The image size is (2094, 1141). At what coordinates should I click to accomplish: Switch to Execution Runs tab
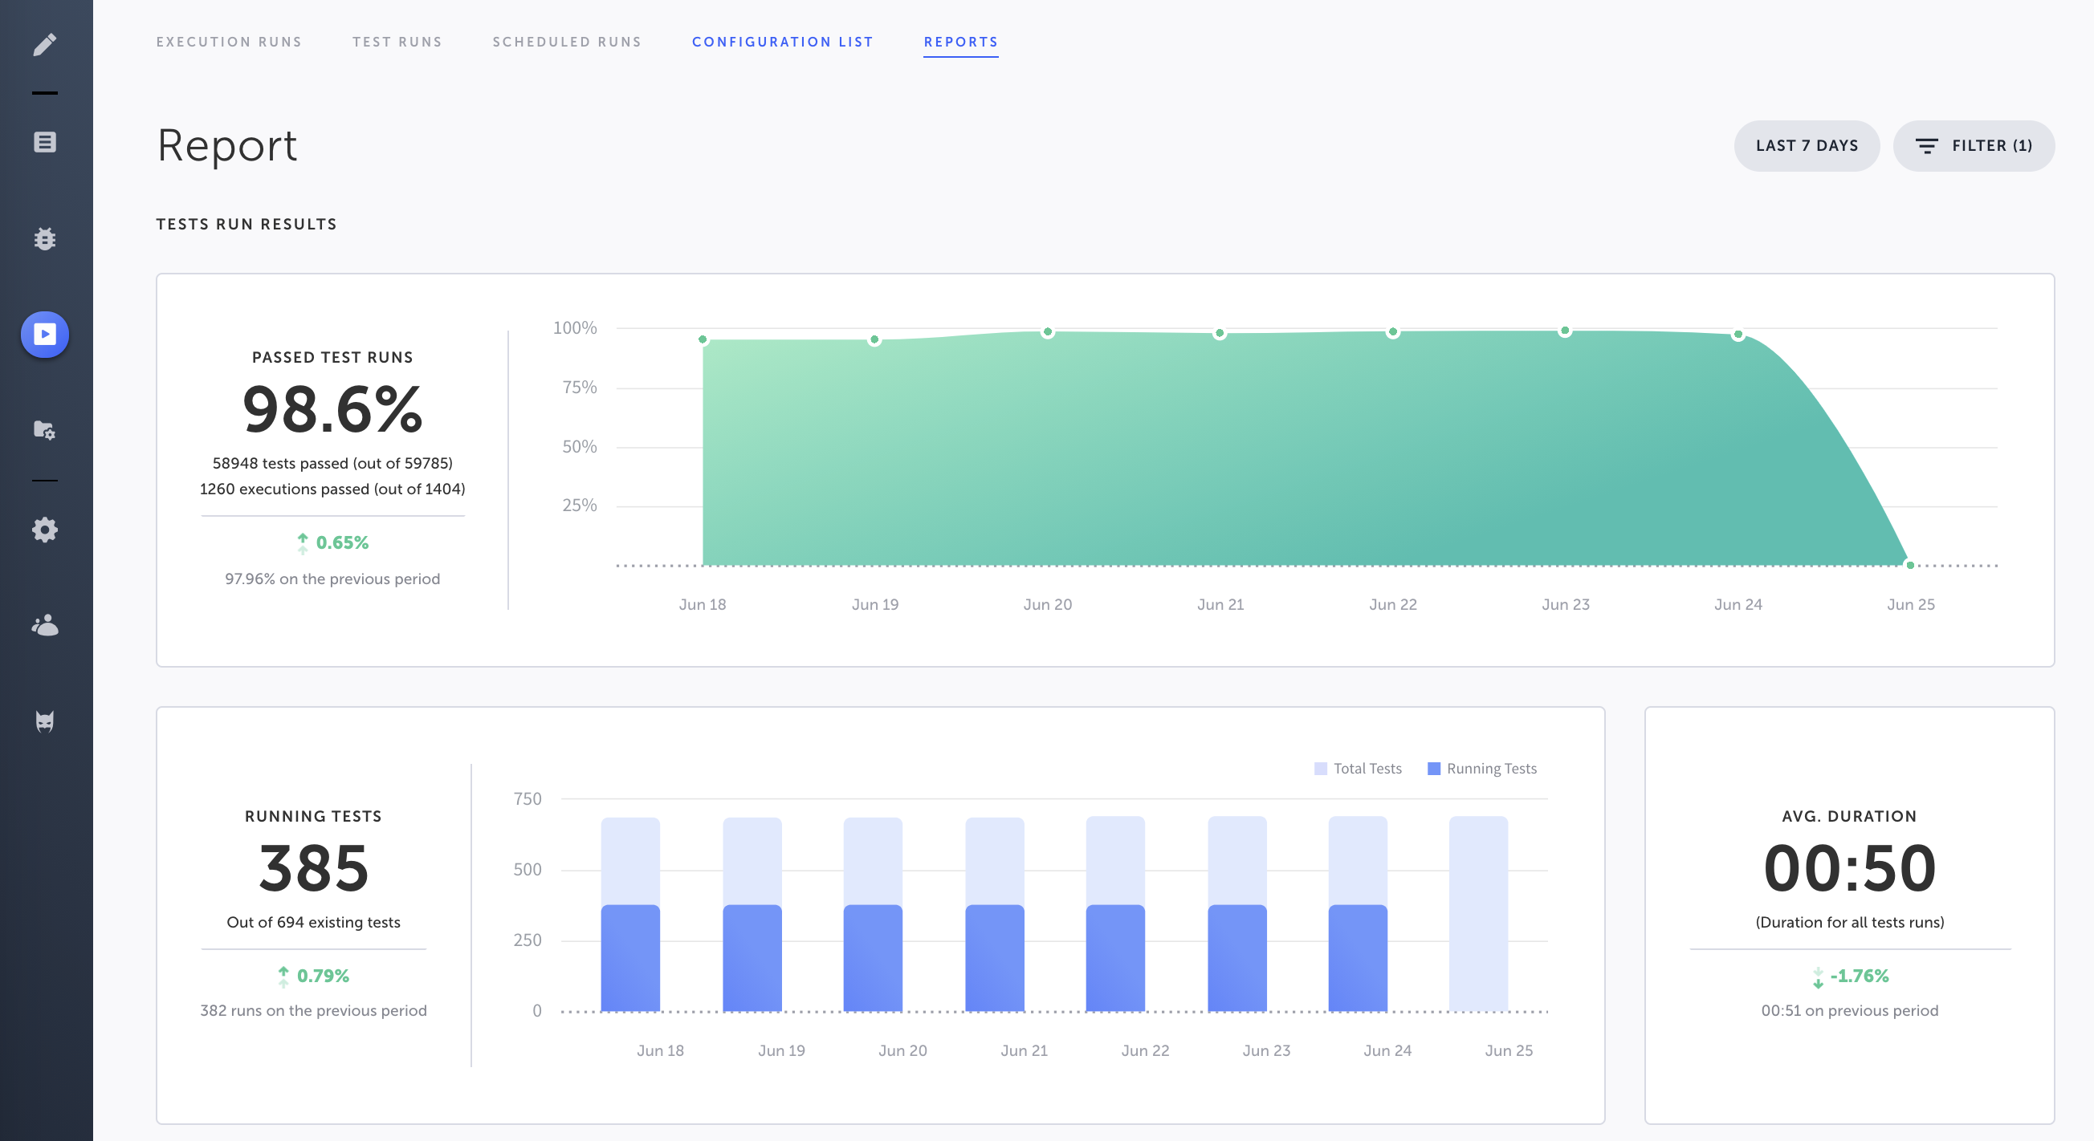click(x=228, y=43)
